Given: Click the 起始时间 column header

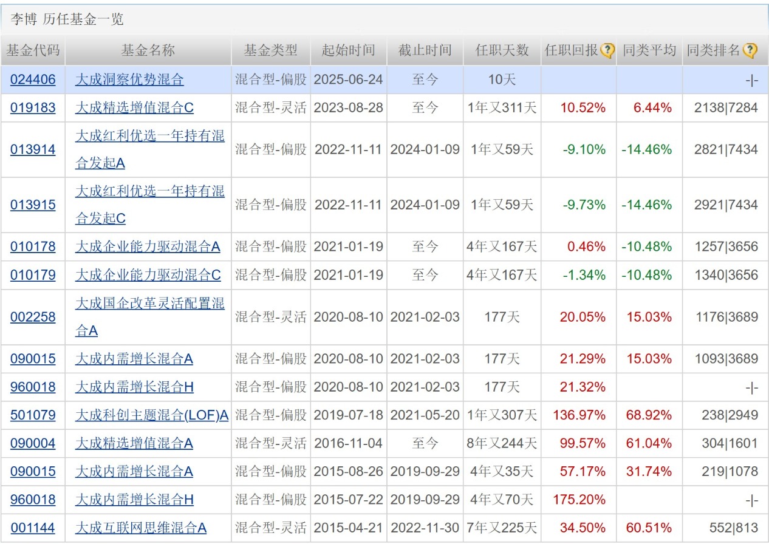Looking at the screenshot, I should click(349, 50).
